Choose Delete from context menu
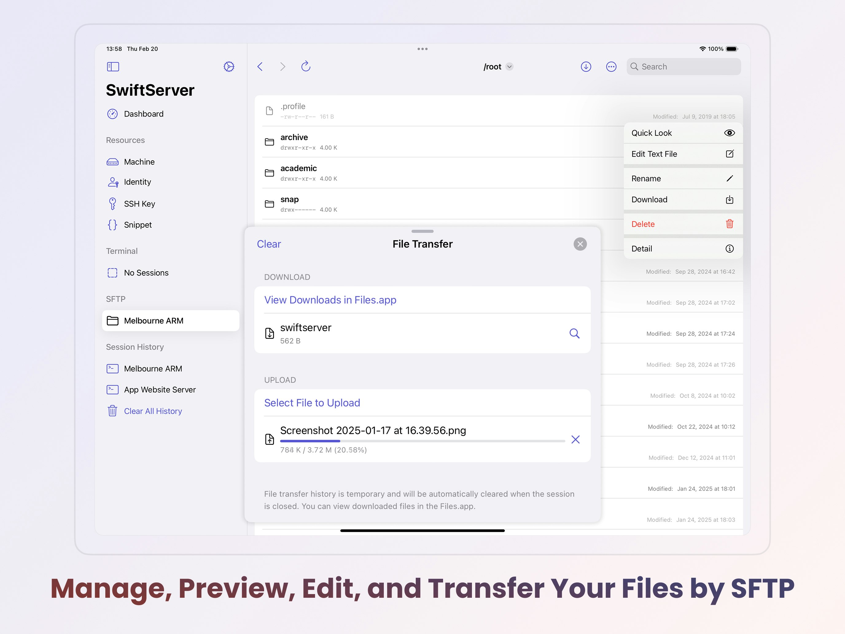 pyautogui.click(x=683, y=224)
